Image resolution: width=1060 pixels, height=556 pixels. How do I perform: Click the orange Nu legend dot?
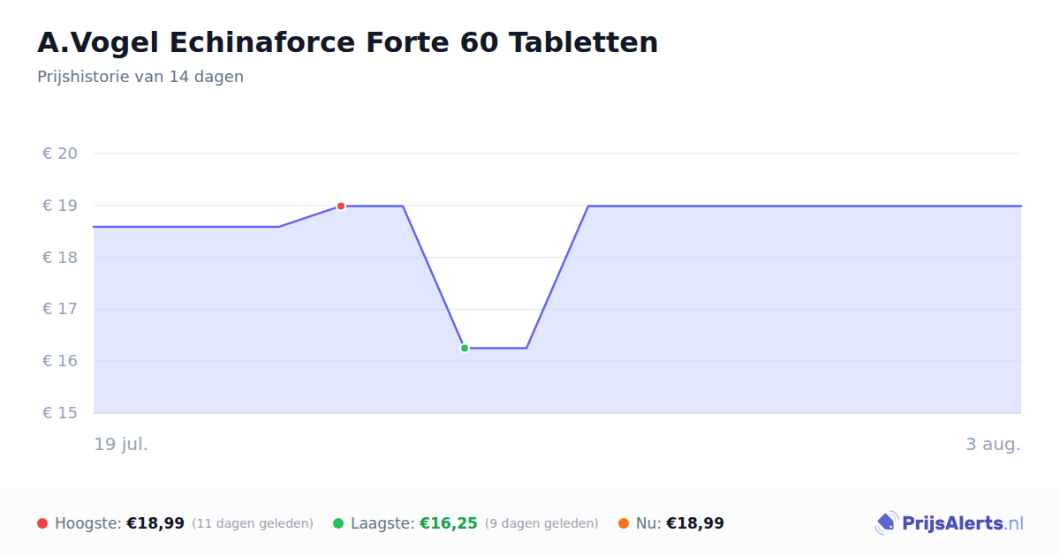pyautogui.click(x=624, y=523)
